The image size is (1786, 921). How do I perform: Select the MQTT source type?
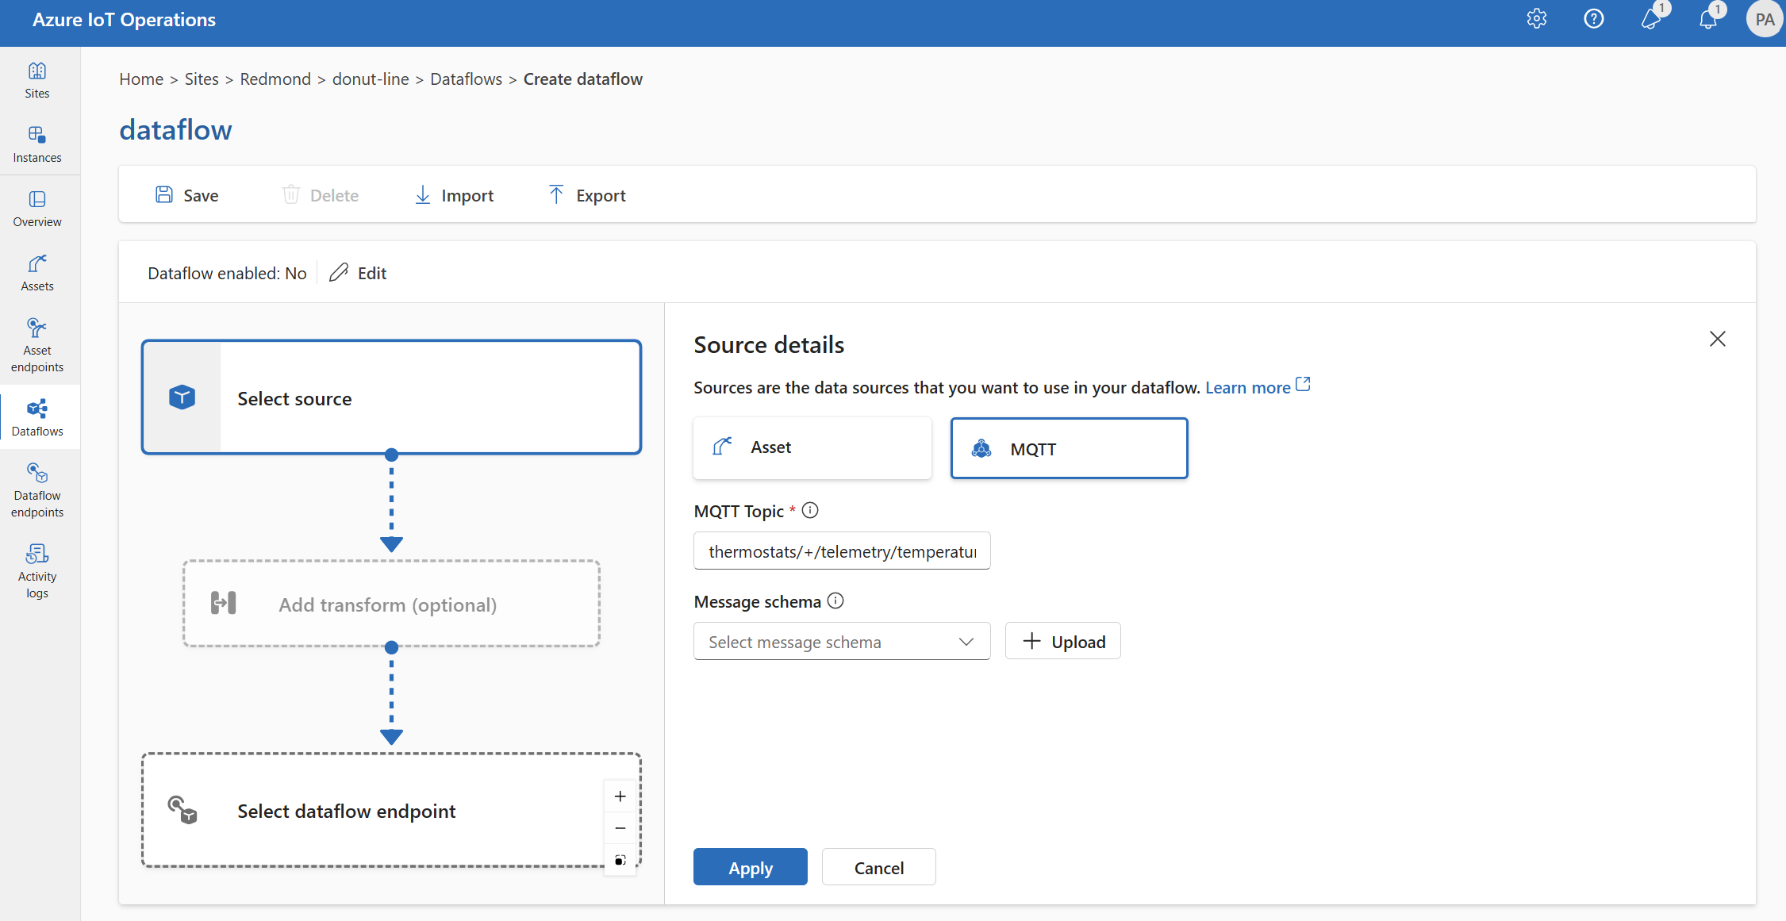point(1069,447)
